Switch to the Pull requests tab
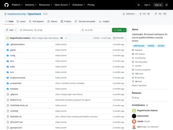This screenshot has width=173, height=130. 36,21
